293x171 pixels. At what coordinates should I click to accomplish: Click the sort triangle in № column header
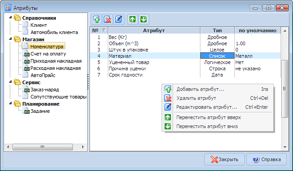tap(104, 30)
